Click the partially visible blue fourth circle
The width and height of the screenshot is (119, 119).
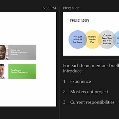click(116, 39)
